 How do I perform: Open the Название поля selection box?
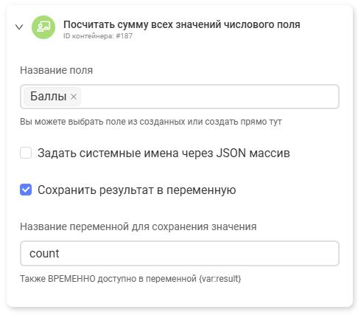[180, 97]
